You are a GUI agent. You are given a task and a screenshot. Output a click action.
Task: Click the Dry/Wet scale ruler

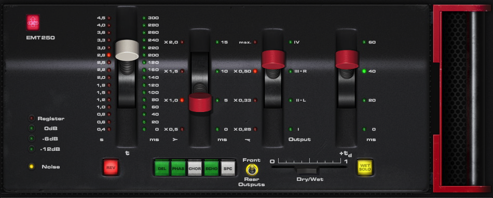pyautogui.click(x=310, y=161)
